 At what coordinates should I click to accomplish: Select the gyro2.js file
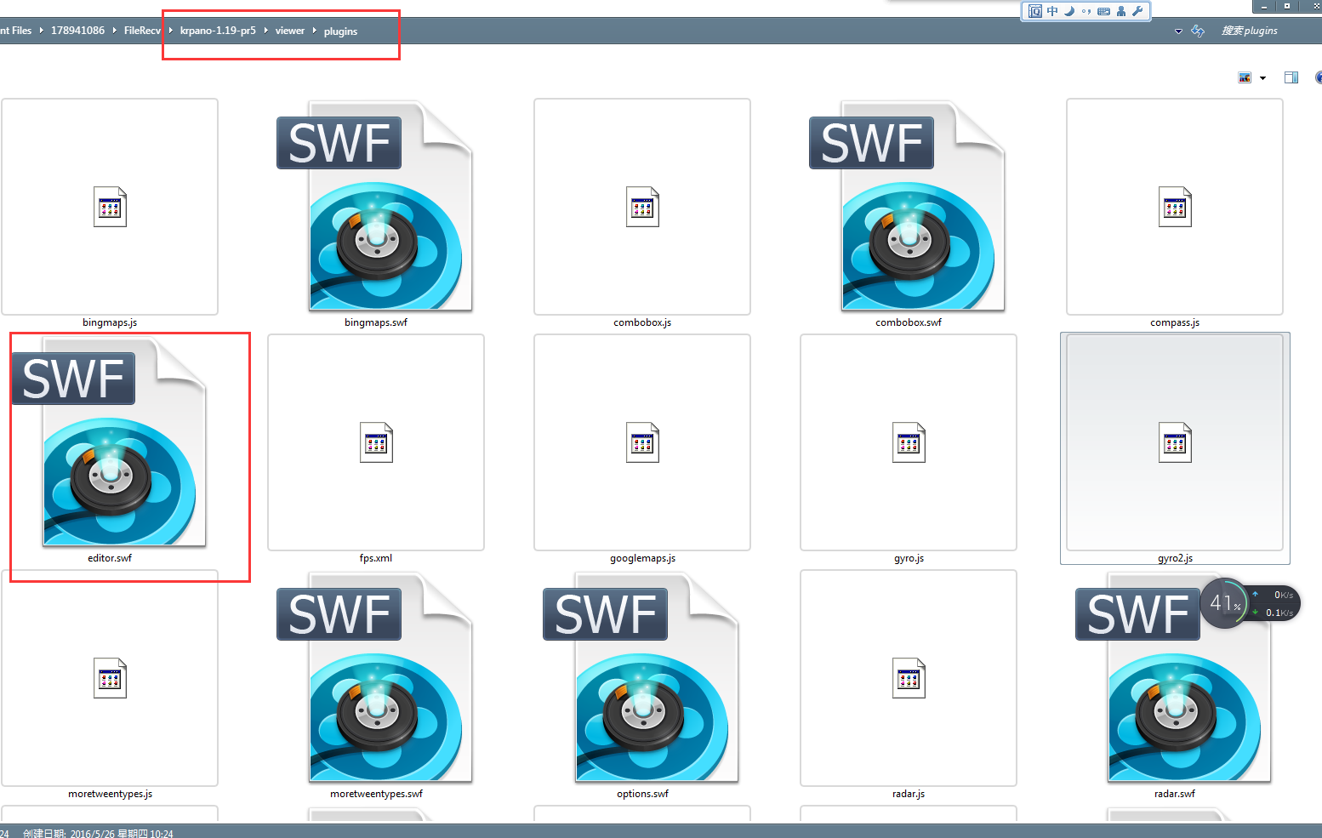coord(1174,444)
